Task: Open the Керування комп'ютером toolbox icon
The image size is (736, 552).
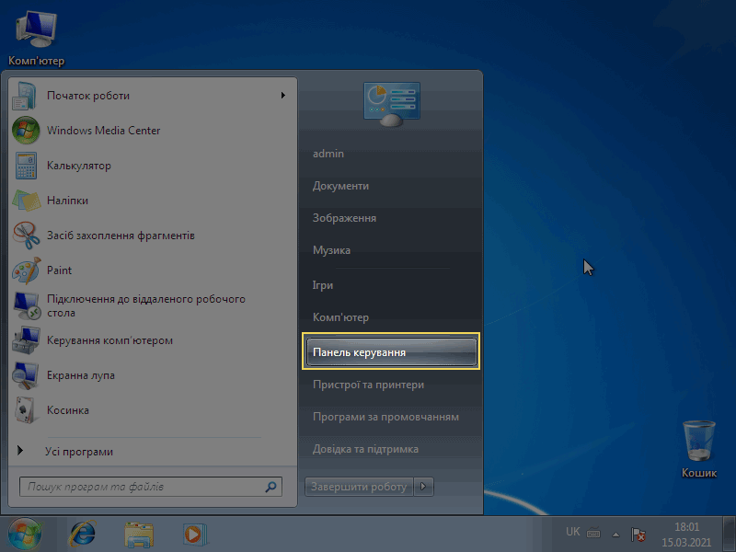Action: (x=27, y=340)
